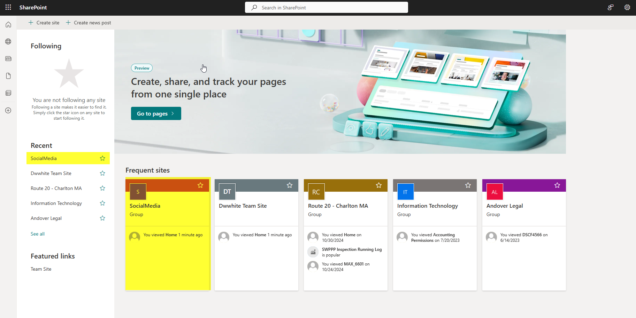Open Dwwhite Team Site card title
636x318 pixels.
243,206
